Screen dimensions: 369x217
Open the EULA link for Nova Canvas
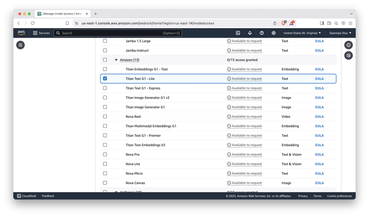coord(319,183)
